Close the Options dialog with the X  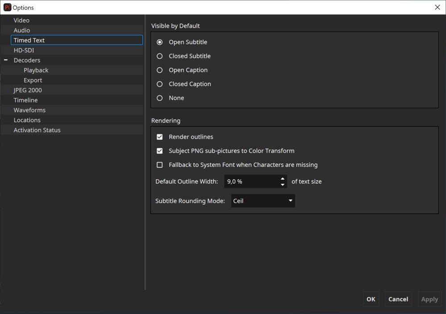click(437, 7)
